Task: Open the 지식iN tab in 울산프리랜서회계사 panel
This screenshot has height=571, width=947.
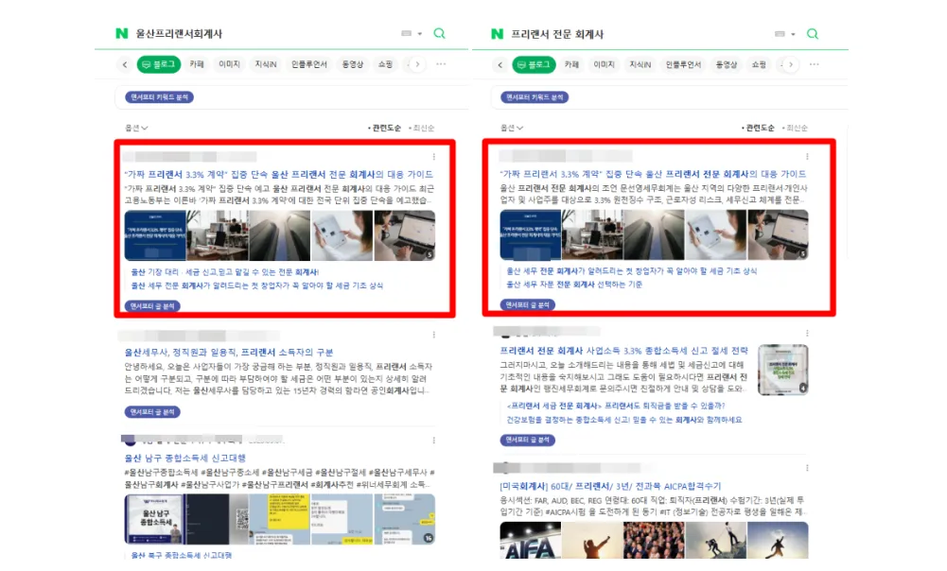Action: (266, 64)
